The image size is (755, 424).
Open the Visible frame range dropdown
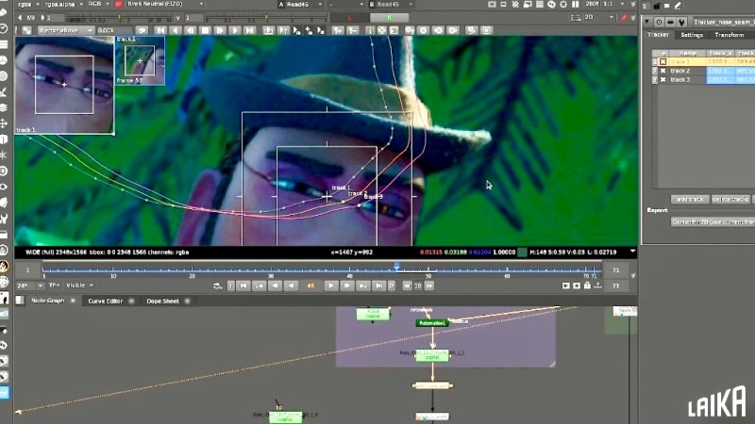pyautogui.click(x=79, y=285)
